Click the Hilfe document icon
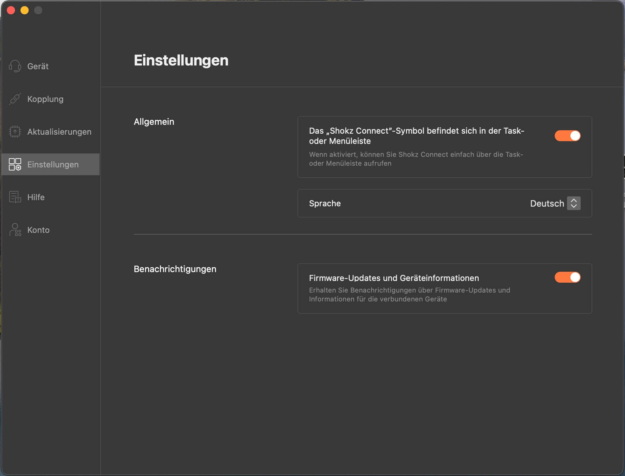 [15, 197]
